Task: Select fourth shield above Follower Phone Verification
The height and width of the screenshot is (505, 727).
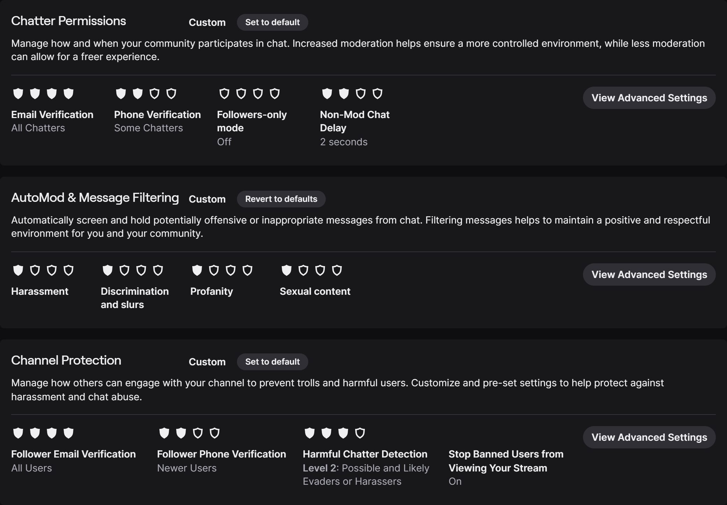Action: point(215,433)
